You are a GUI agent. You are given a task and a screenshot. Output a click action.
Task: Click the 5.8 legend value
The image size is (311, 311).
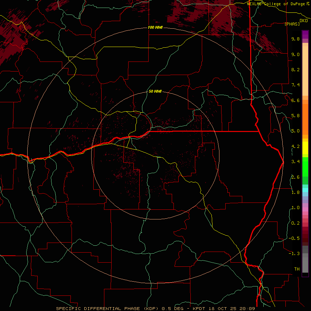pyautogui.click(x=295, y=116)
